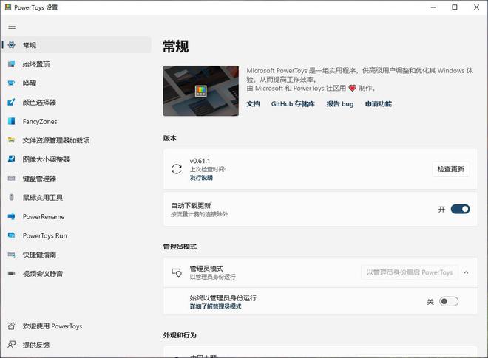Go to 唤醒 settings page
488x358 pixels.
[x=77, y=83]
